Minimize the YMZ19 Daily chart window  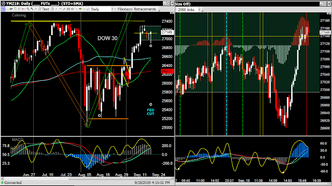[164, 4]
